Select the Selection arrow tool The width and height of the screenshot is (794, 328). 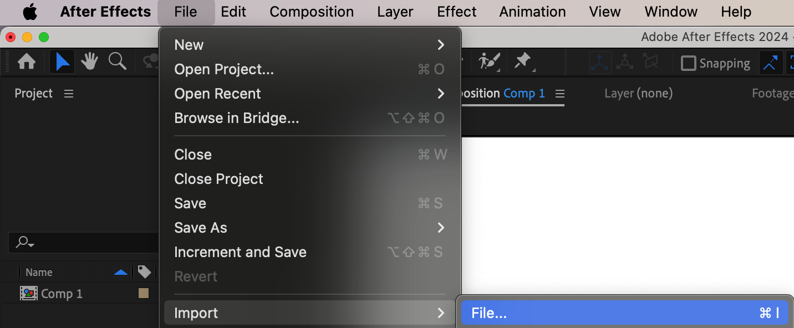click(x=63, y=62)
